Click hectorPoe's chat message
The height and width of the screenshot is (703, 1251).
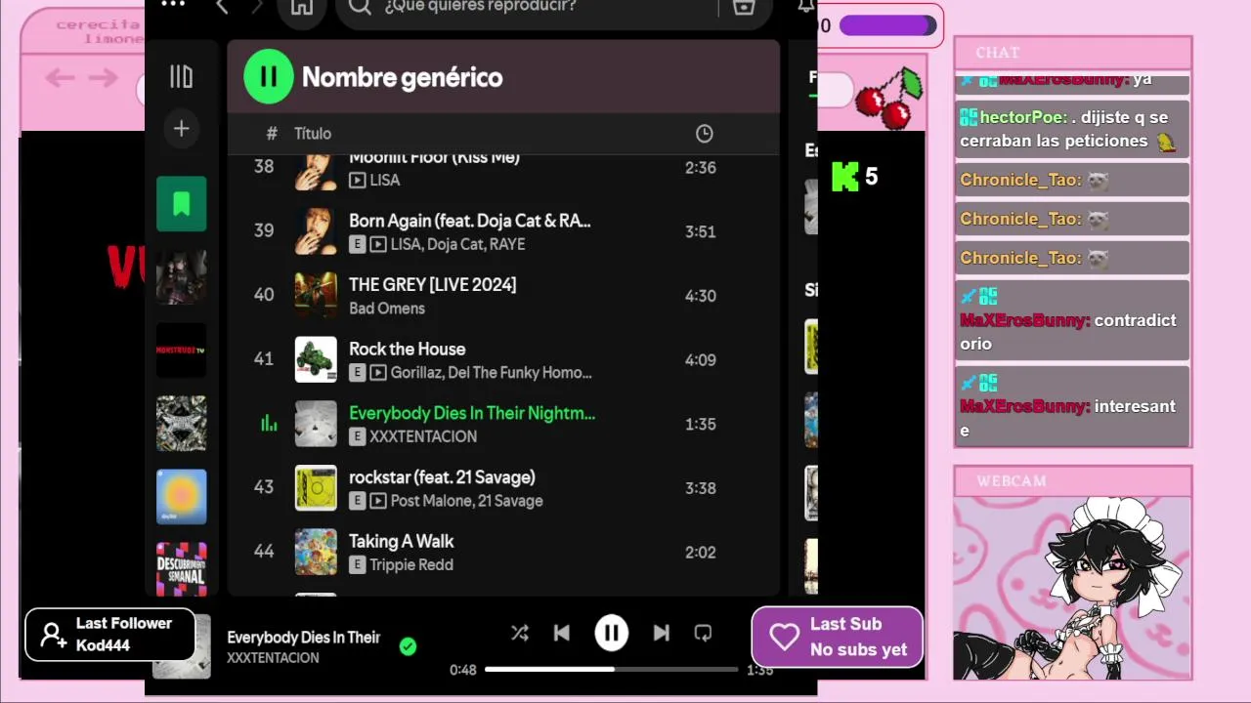coord(1072,129)
